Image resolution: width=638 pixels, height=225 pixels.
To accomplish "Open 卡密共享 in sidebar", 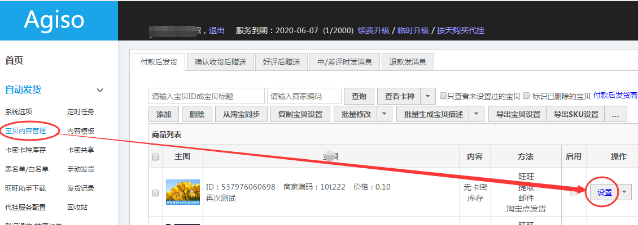I will [x=81, y=150].
